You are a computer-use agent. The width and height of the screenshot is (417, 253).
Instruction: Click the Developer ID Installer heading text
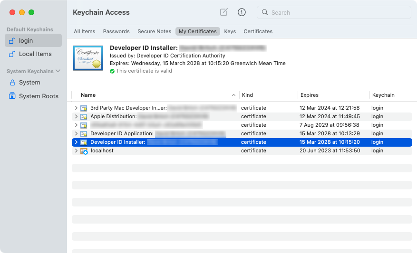[x=144, y=48]
